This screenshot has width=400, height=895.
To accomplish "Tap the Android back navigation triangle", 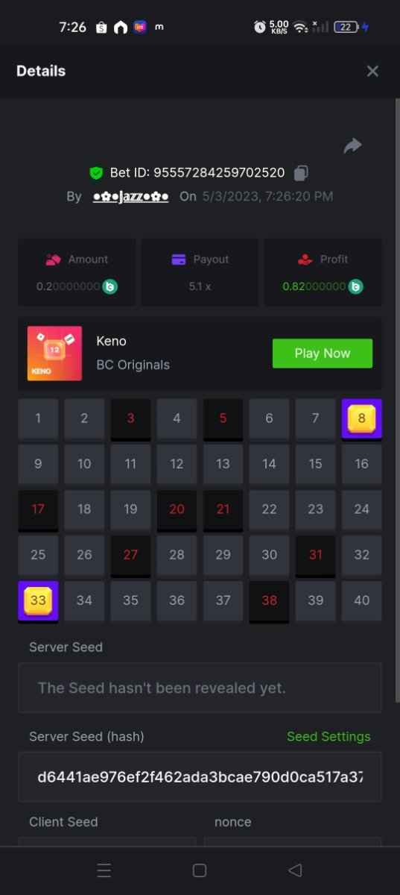I will coord(295,870).
